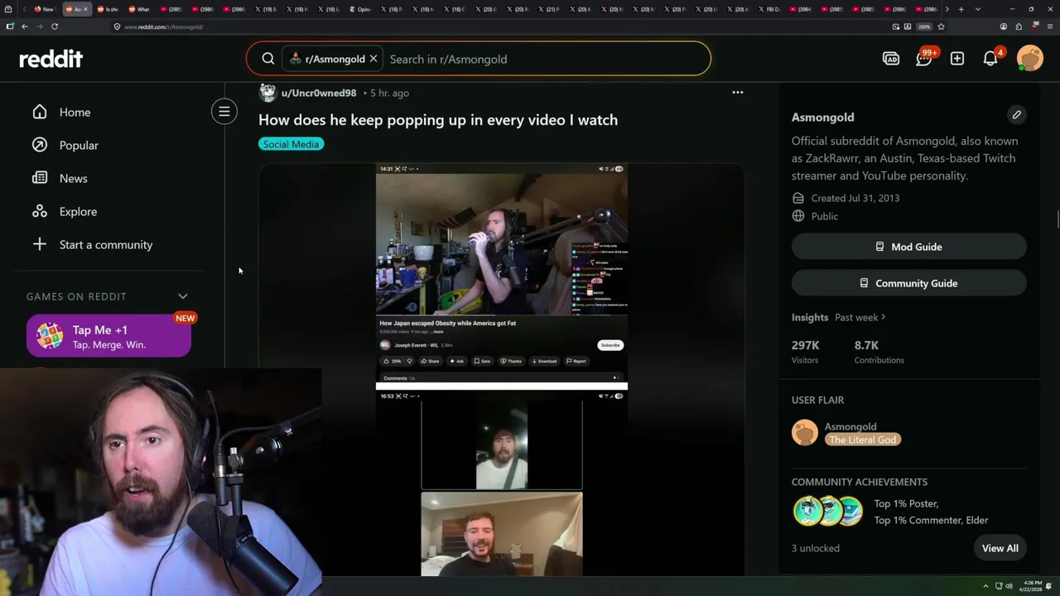The width and height of the screenshot is (1060, 596).
Task: Bookmark page with star icon
Action: coord(941,26)
